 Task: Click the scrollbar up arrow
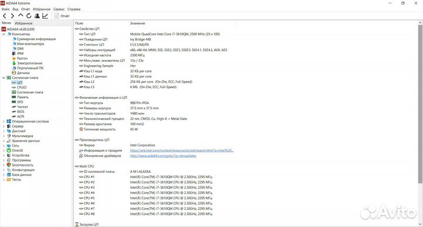point(420,23)
